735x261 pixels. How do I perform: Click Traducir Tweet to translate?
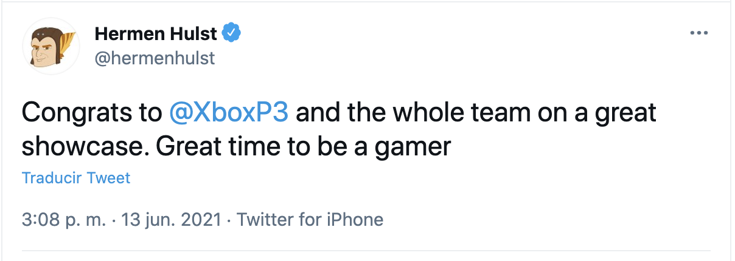pos(76,178)
